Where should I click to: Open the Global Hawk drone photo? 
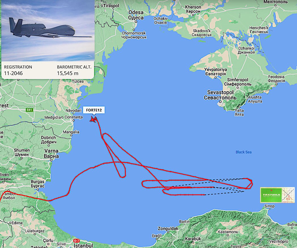48,31
